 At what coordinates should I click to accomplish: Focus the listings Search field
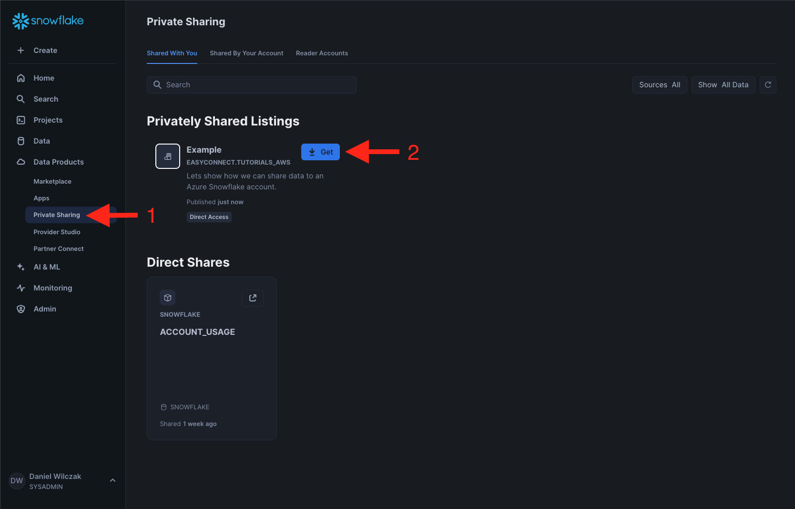(257, 85)
